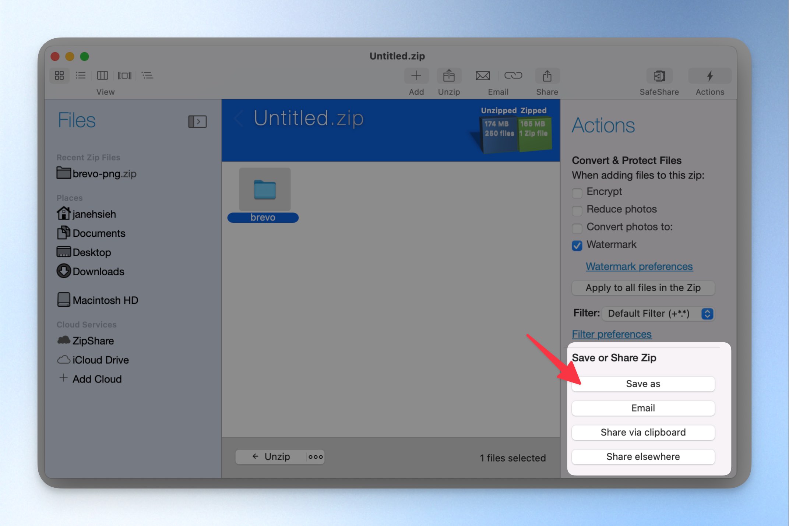
Task: Open the Default Filter dropdown
Action: 658,314
